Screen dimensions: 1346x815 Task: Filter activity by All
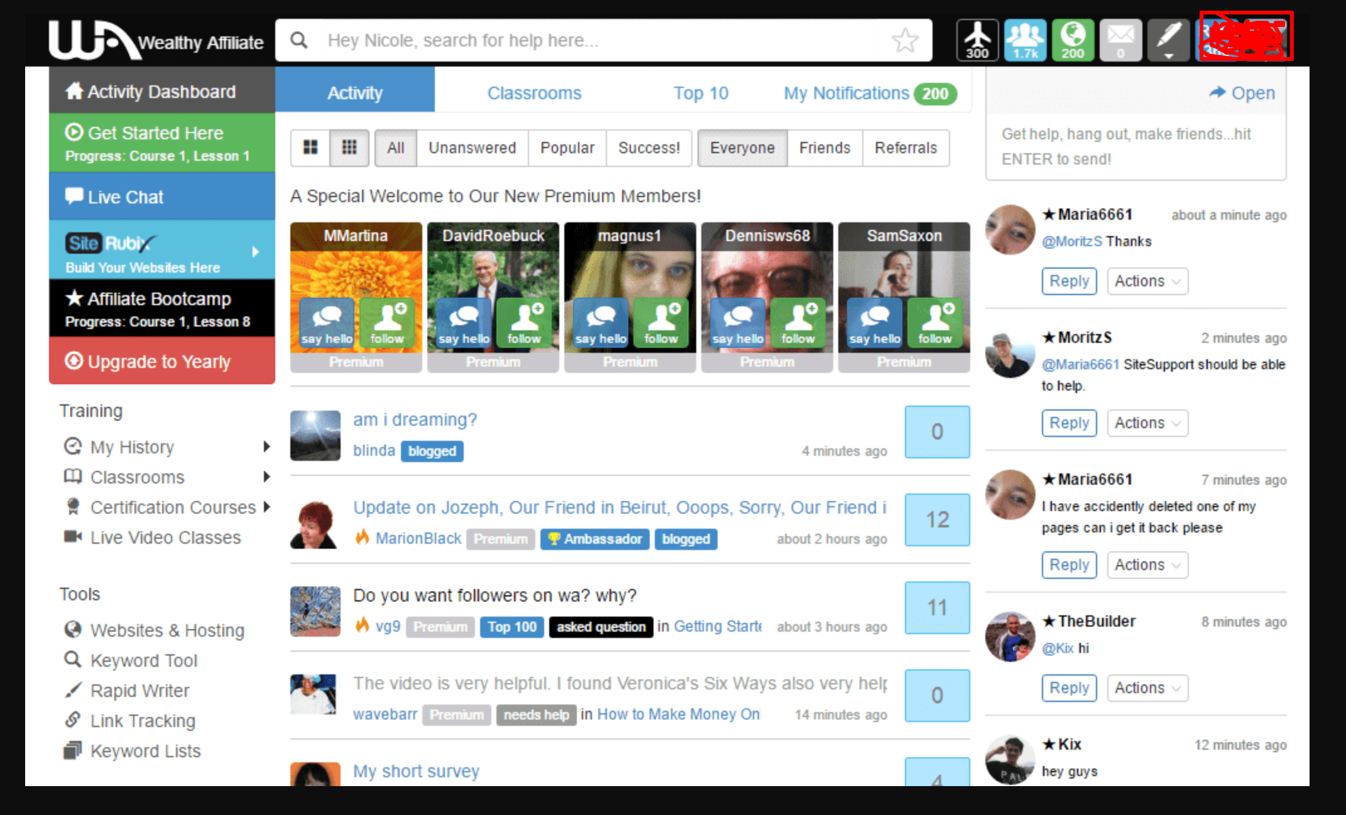coord(396,148)
